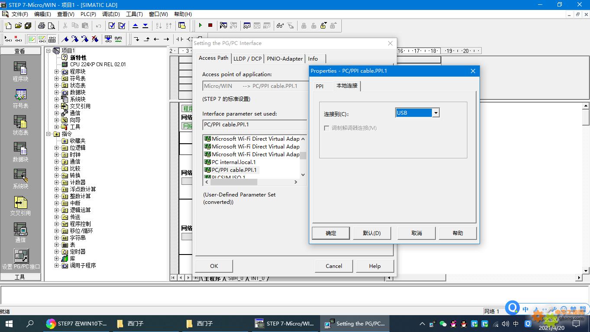Click Help in Setting the PG/PC Interface
This screenshot has width=590, height=332.
[x=375, y=266]
